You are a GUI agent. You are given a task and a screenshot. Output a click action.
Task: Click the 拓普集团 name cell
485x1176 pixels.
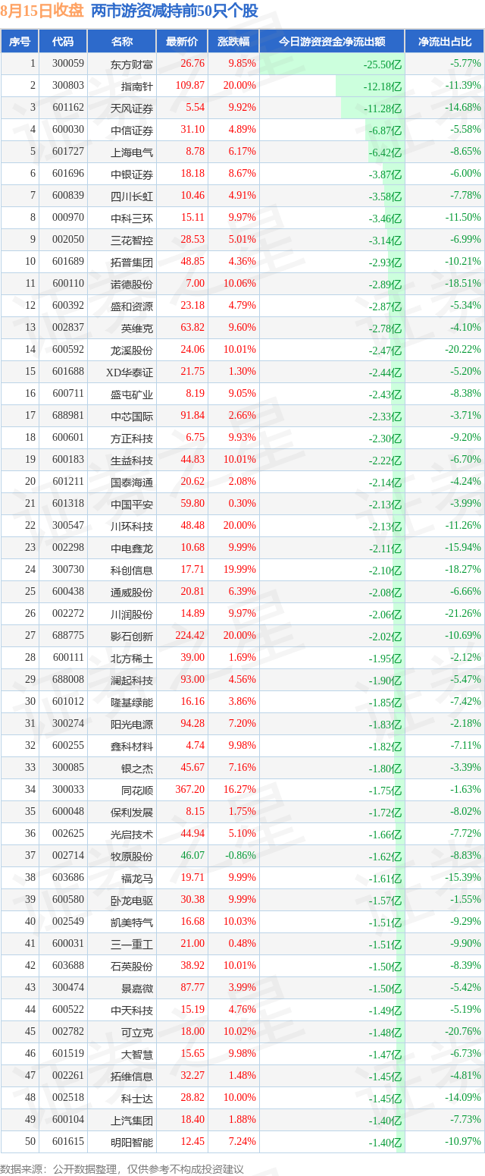pyautogui.click(x=132, y=262)
